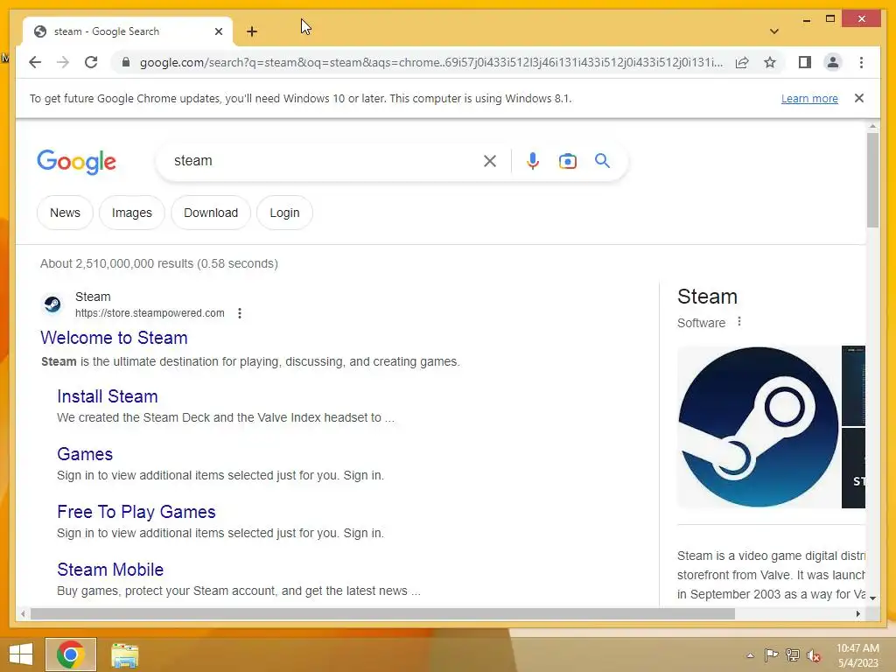Start voice search with the microphone icon
The image size is (896, 672).
(x=533, y=161)
